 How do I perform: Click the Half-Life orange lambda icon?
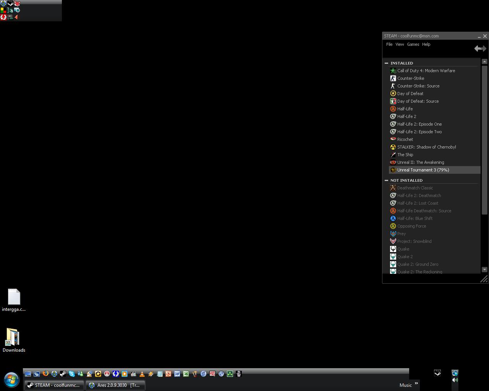coord(393,109)
